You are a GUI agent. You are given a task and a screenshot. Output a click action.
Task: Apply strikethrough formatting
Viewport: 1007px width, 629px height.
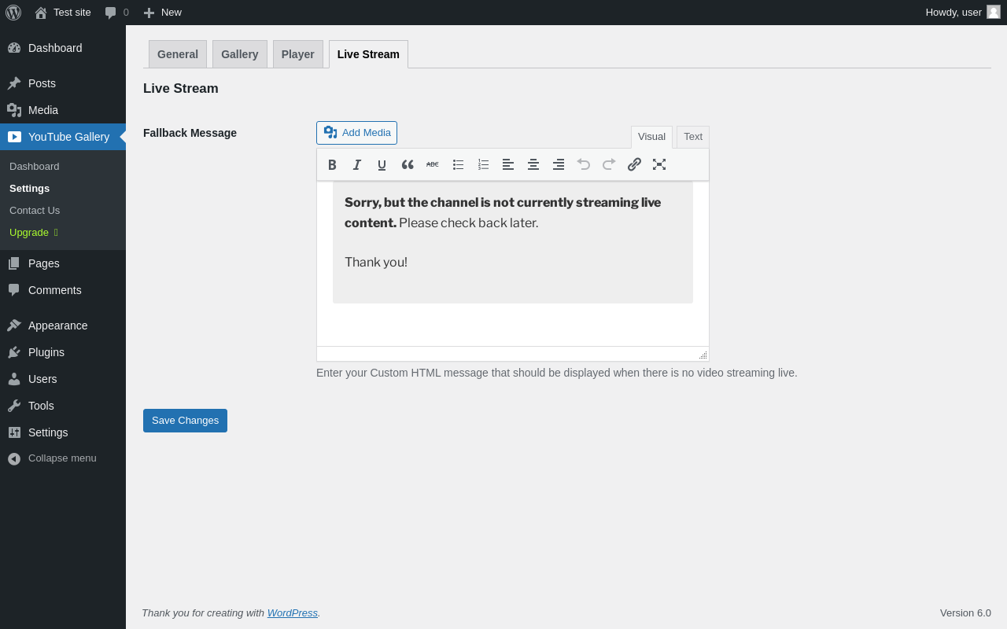[433, 164]
